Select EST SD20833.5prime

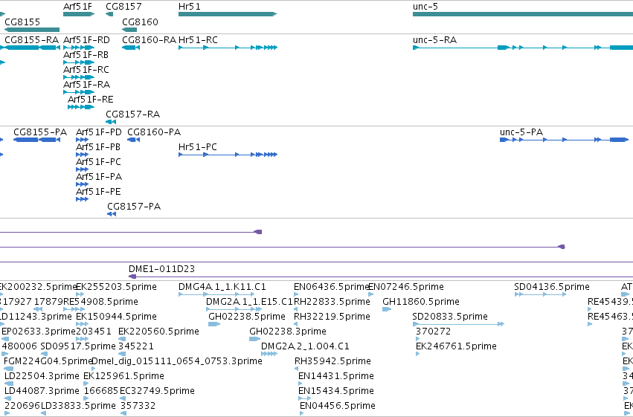(458, 324)
